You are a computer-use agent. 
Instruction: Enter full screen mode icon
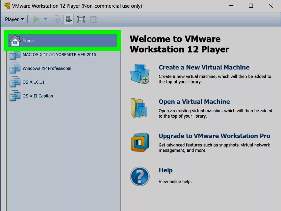[81, 19]
